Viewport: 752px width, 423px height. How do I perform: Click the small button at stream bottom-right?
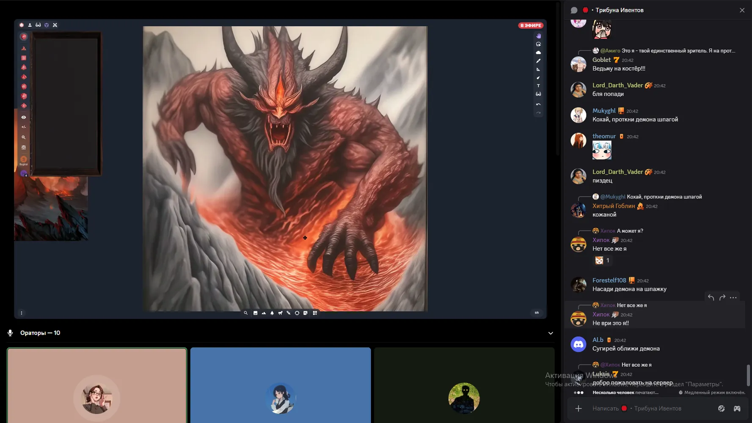pyautogui.click(x=537, y=313)
